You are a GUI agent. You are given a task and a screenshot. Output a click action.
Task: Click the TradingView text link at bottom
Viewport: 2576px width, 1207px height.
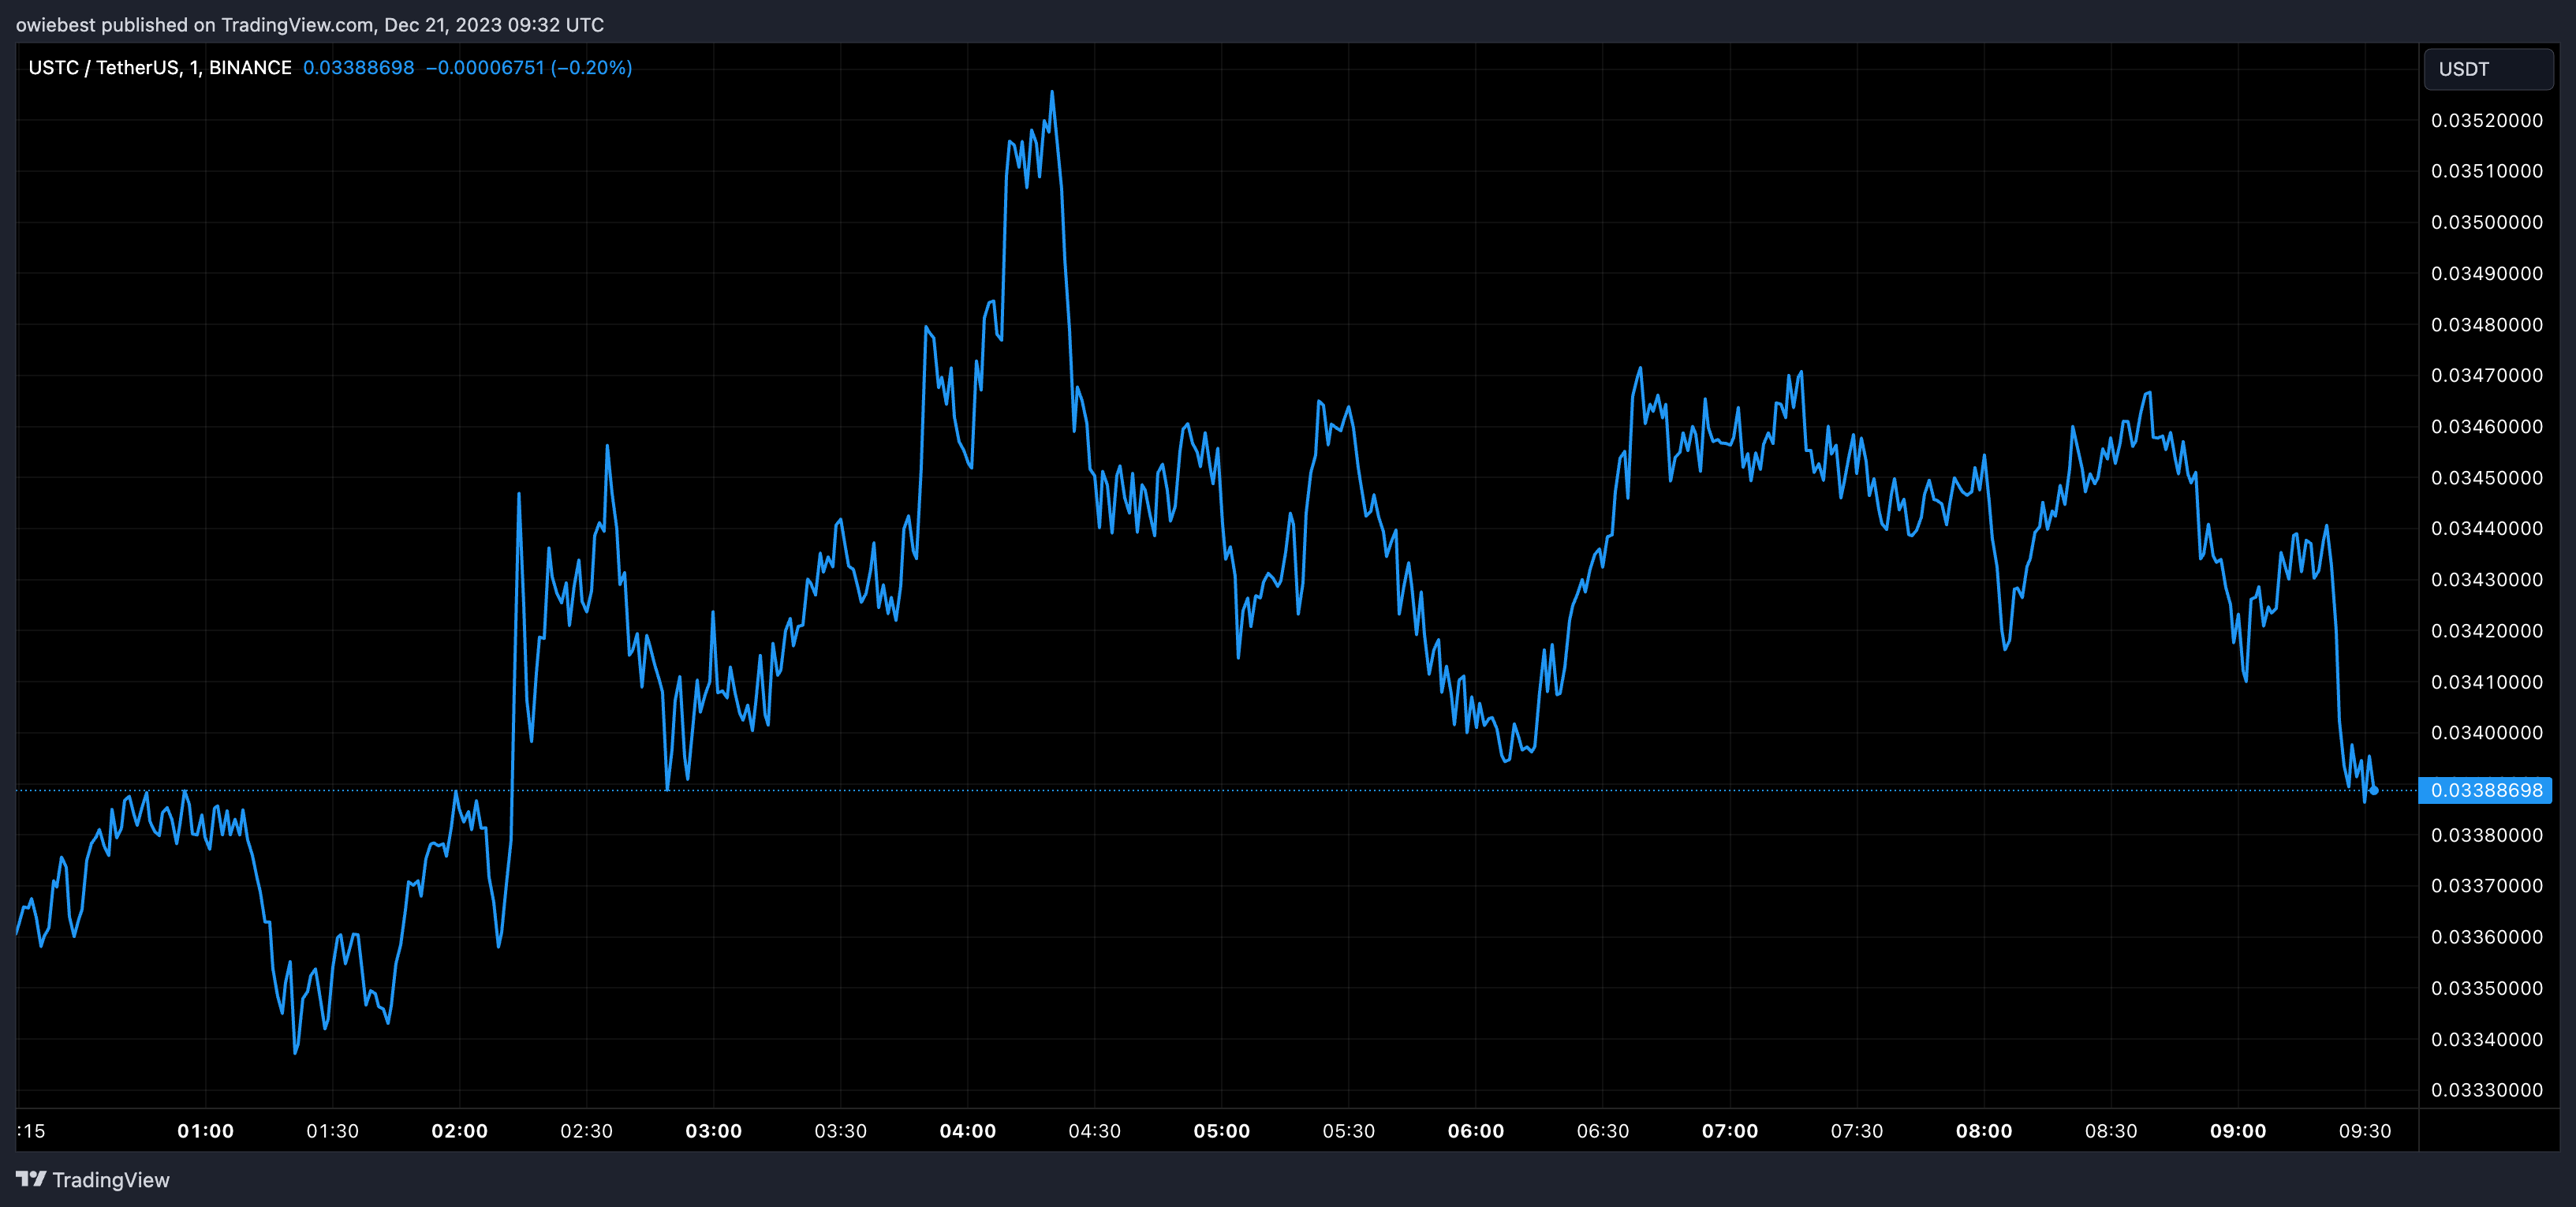[x=111, y=1180]
